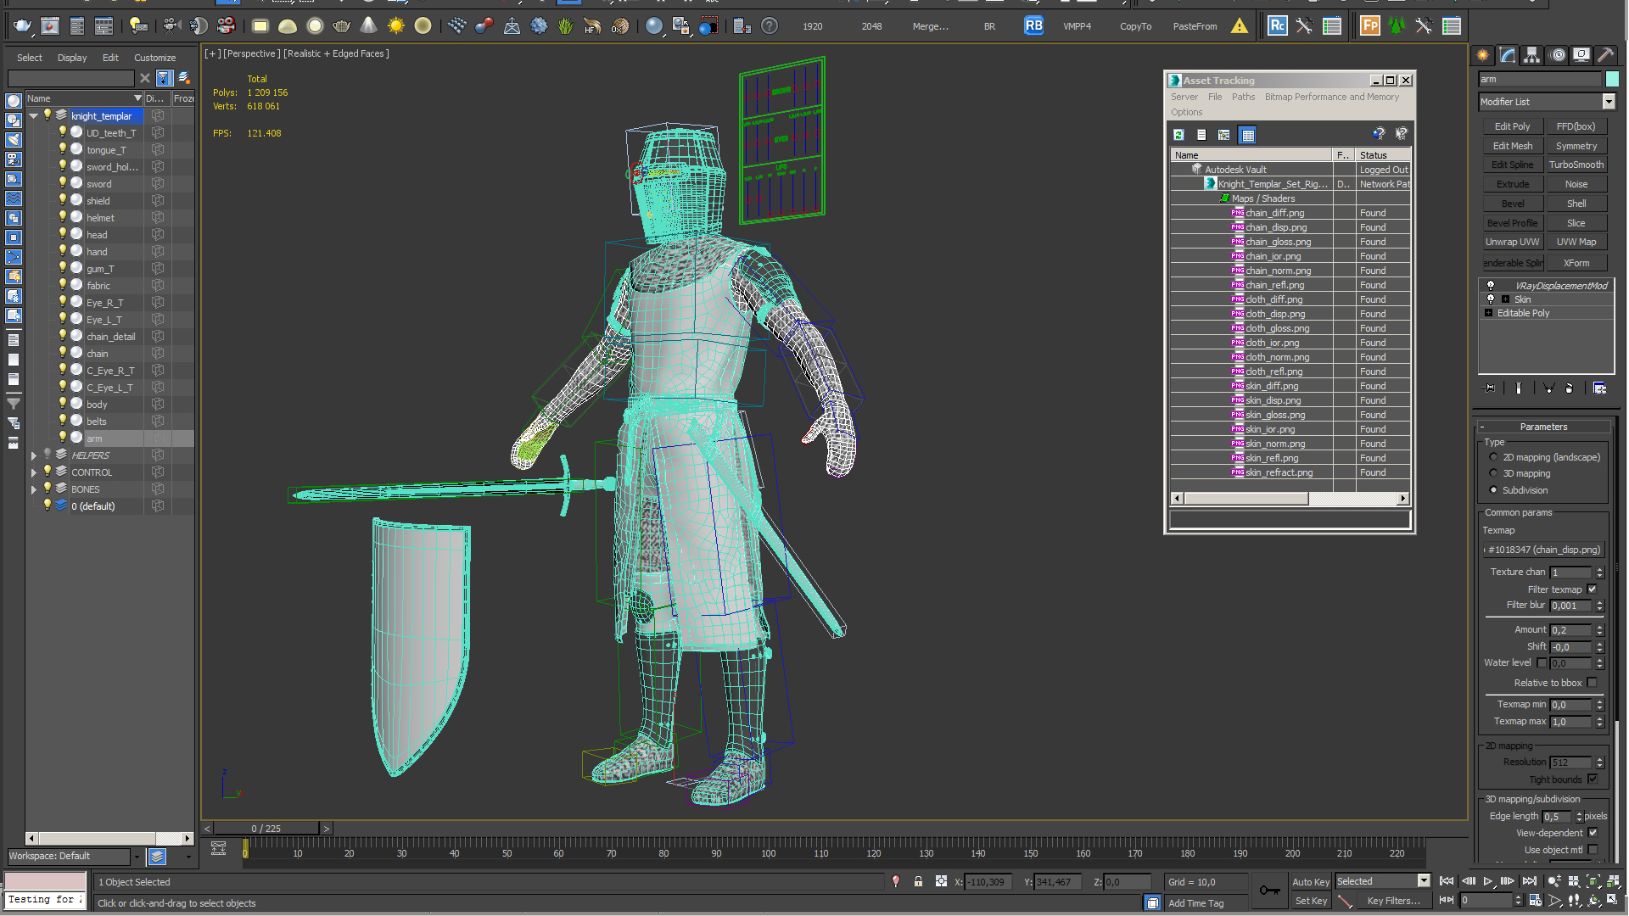The image size is (1629, 916).
Task: Click the RB blue toolbar icon
Action: 1033,26
